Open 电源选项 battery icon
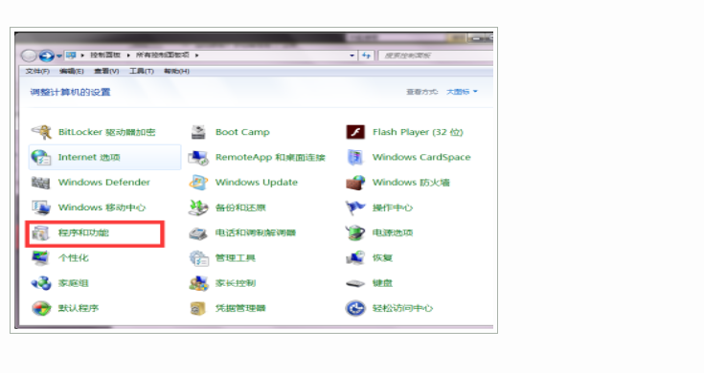 pos(355,232)
